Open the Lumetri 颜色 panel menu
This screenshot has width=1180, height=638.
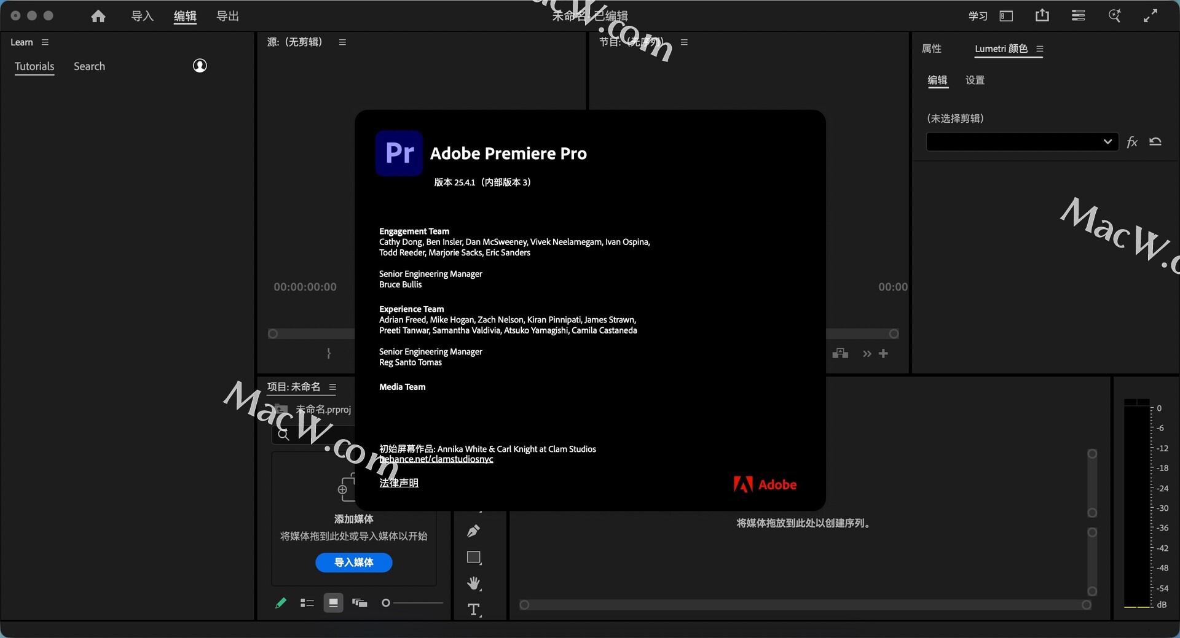(x=1040, y=49)
